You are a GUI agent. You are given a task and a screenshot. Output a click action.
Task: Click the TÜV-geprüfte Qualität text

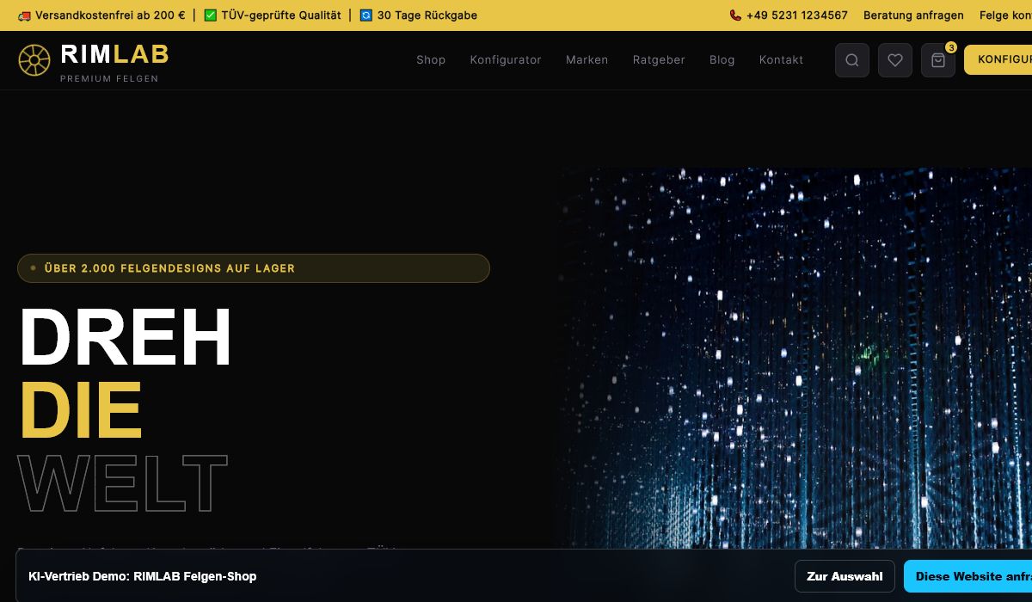pyautogui.click(x=281, y=15)
